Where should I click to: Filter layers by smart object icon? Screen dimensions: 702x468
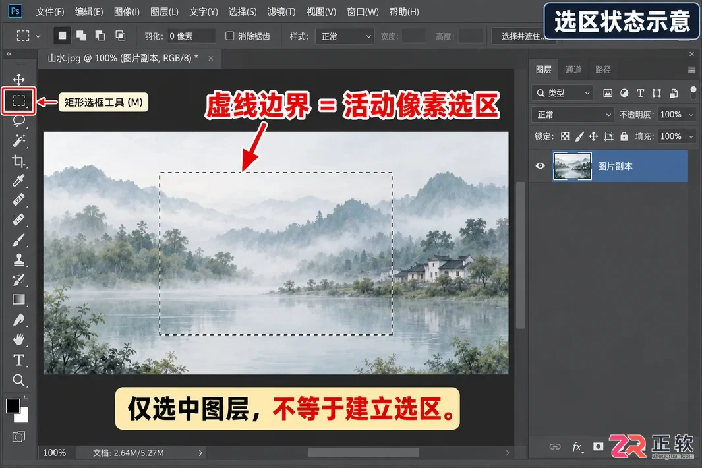[674, 93]
